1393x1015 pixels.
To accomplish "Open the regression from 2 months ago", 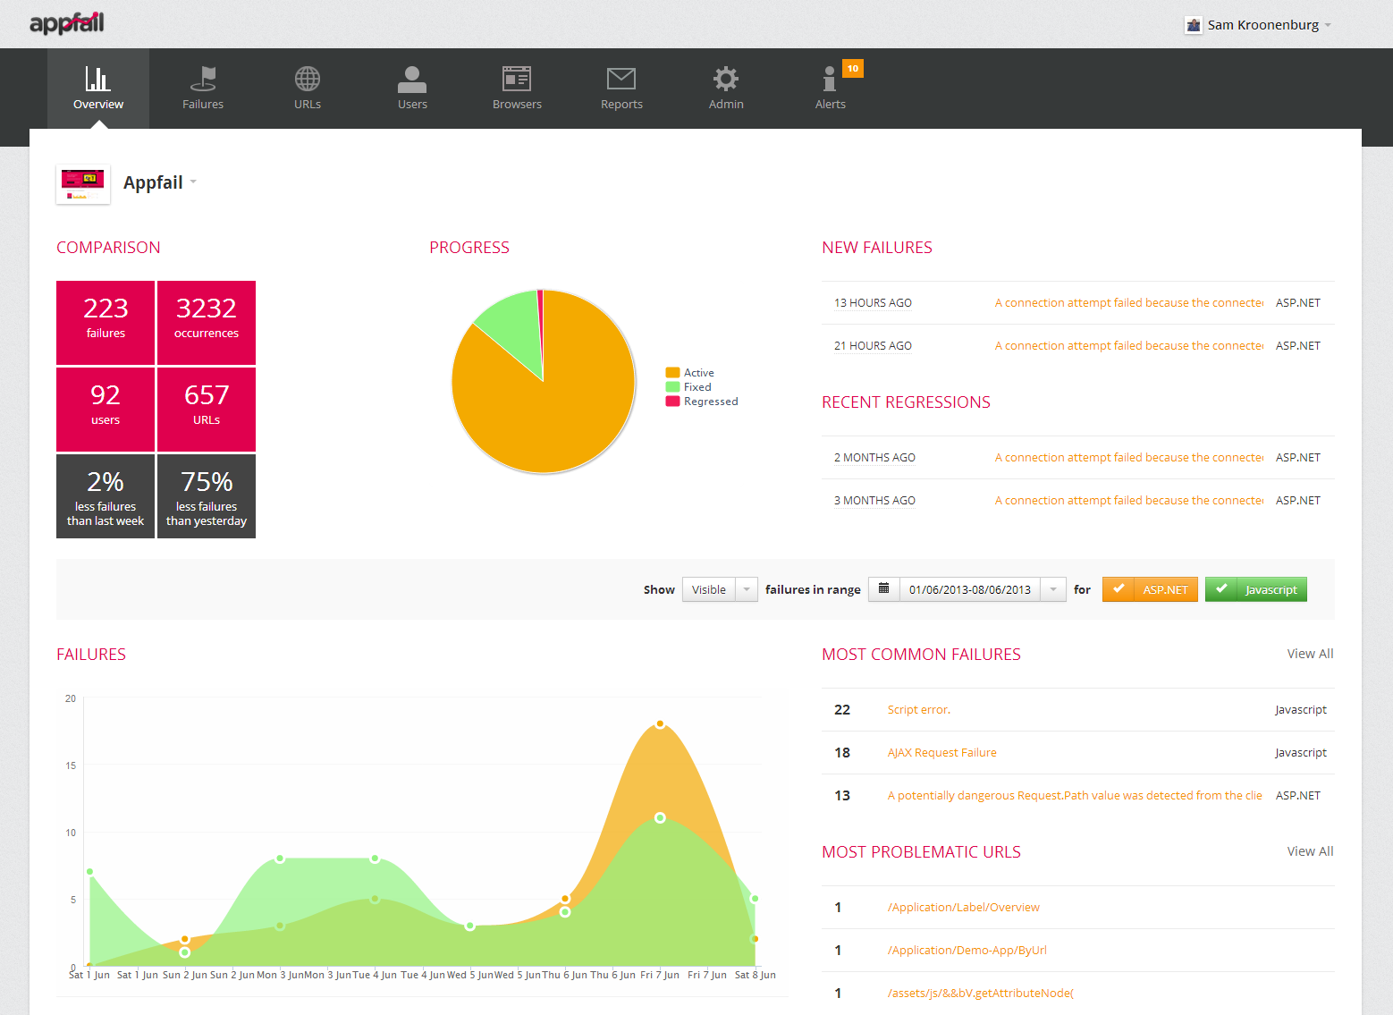I will click(x=1128, y=457).
